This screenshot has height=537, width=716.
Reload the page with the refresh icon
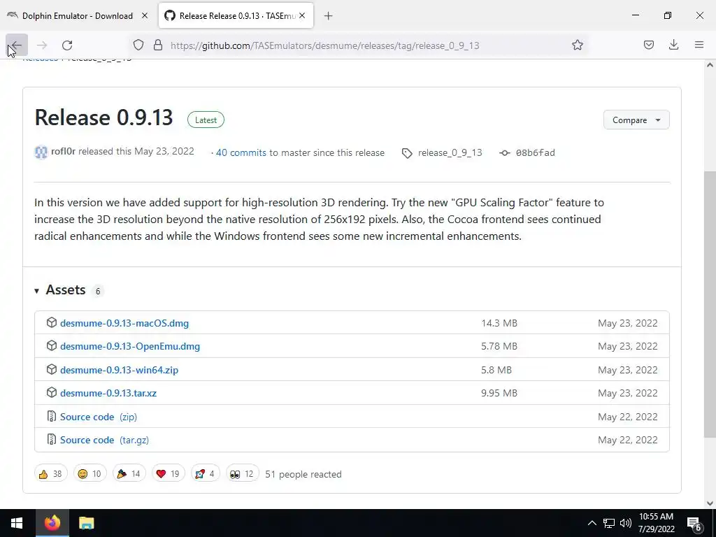67,45
